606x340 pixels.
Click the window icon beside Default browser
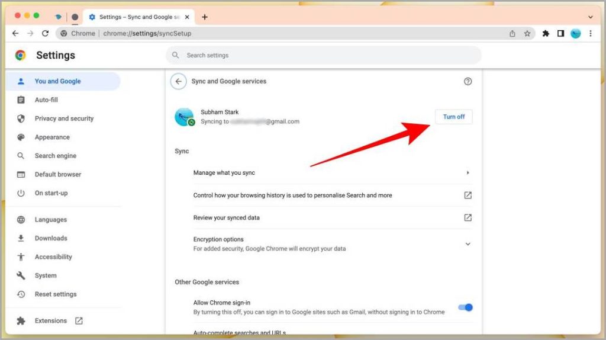(21, 175)
